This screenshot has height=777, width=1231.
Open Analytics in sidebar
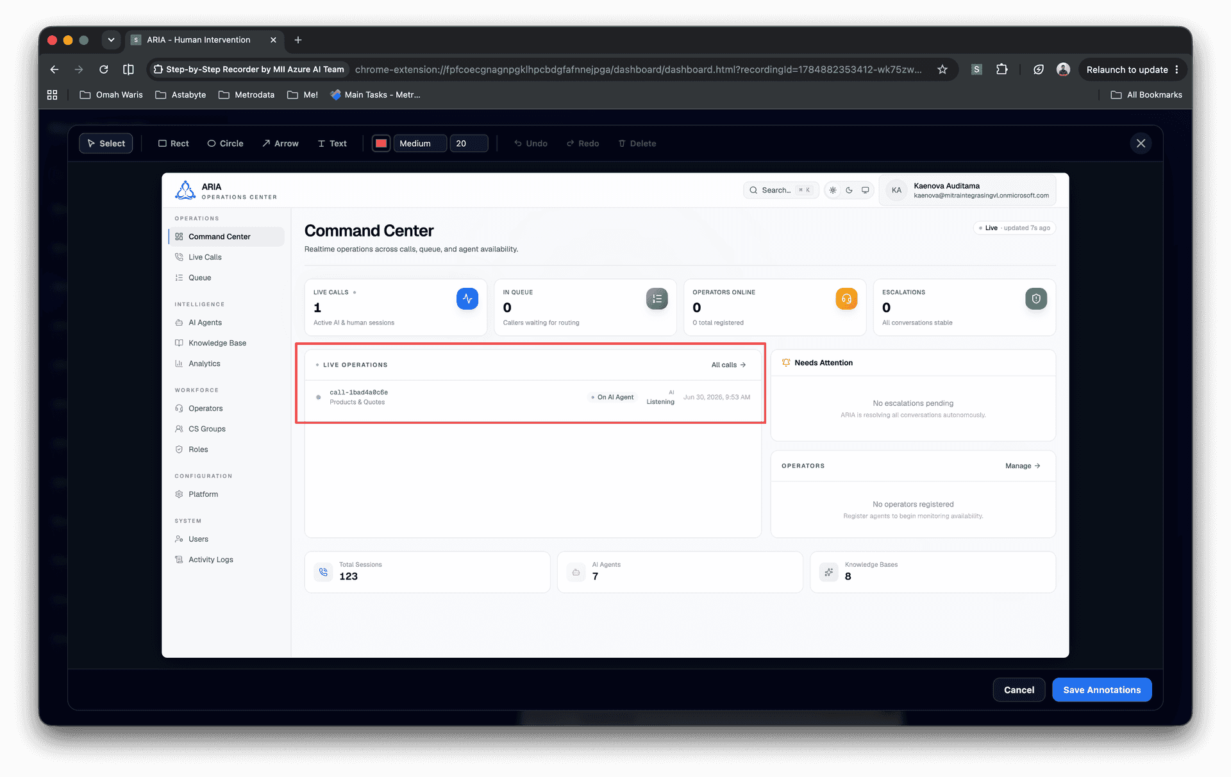(226, 363)
